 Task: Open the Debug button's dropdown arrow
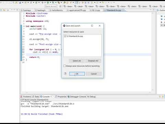click(x=45, y=2)
